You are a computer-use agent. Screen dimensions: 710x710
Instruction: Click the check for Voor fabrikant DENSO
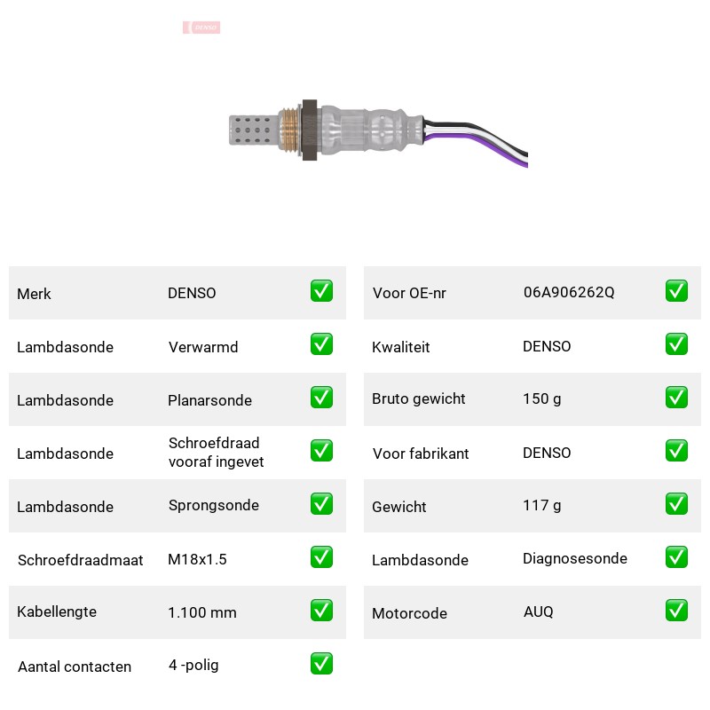(676, 451)
